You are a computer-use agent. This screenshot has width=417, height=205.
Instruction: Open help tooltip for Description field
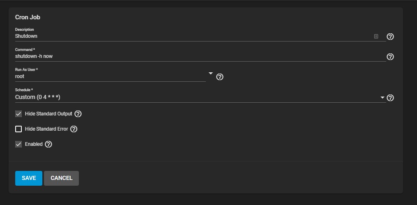pos(390,37)
